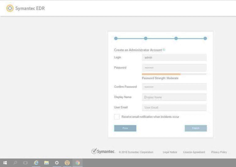Open the Windows Start menu
Viewport: 236px width, 167px height.
pyautogui.click(x=5, y=163)
